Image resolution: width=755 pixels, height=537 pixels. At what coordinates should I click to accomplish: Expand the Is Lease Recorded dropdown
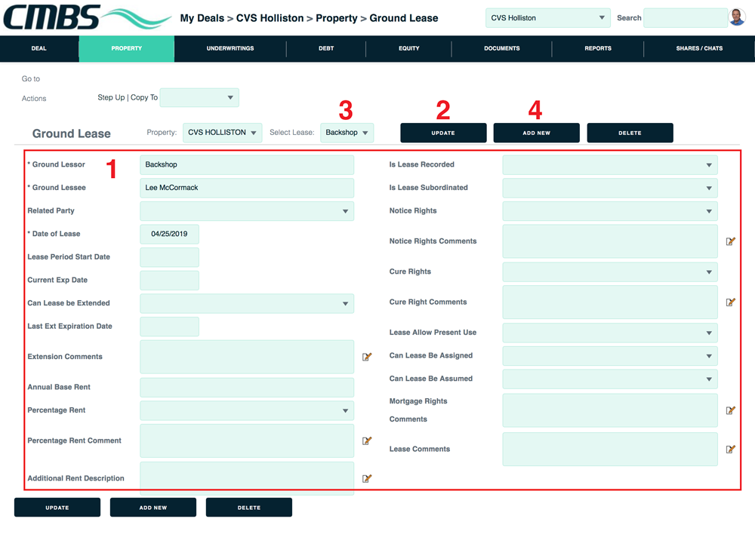[610, 165]
